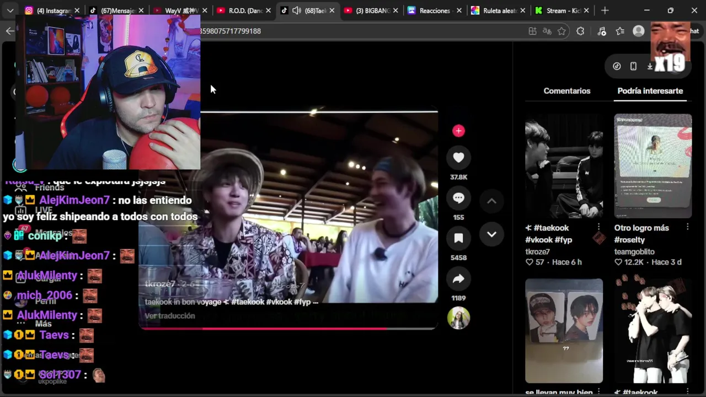Viewport: 706px width, 397px height.
Task: Open the browser extensions puzzle icon
Action: (x=580, y=31)
